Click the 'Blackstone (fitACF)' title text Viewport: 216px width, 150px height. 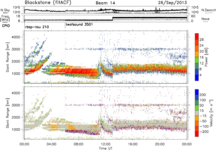[48, 2]
